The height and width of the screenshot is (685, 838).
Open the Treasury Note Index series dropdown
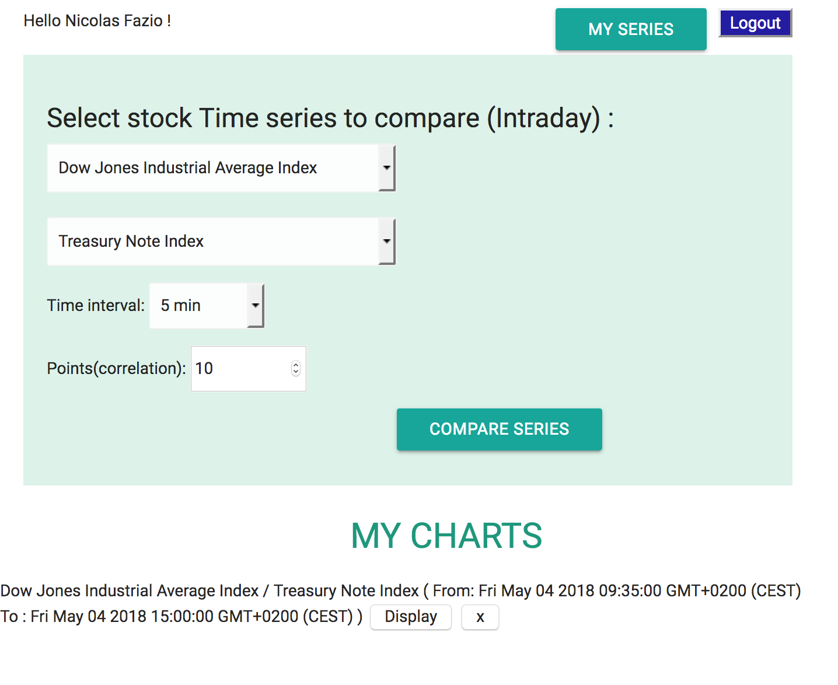tap(221, 242)
